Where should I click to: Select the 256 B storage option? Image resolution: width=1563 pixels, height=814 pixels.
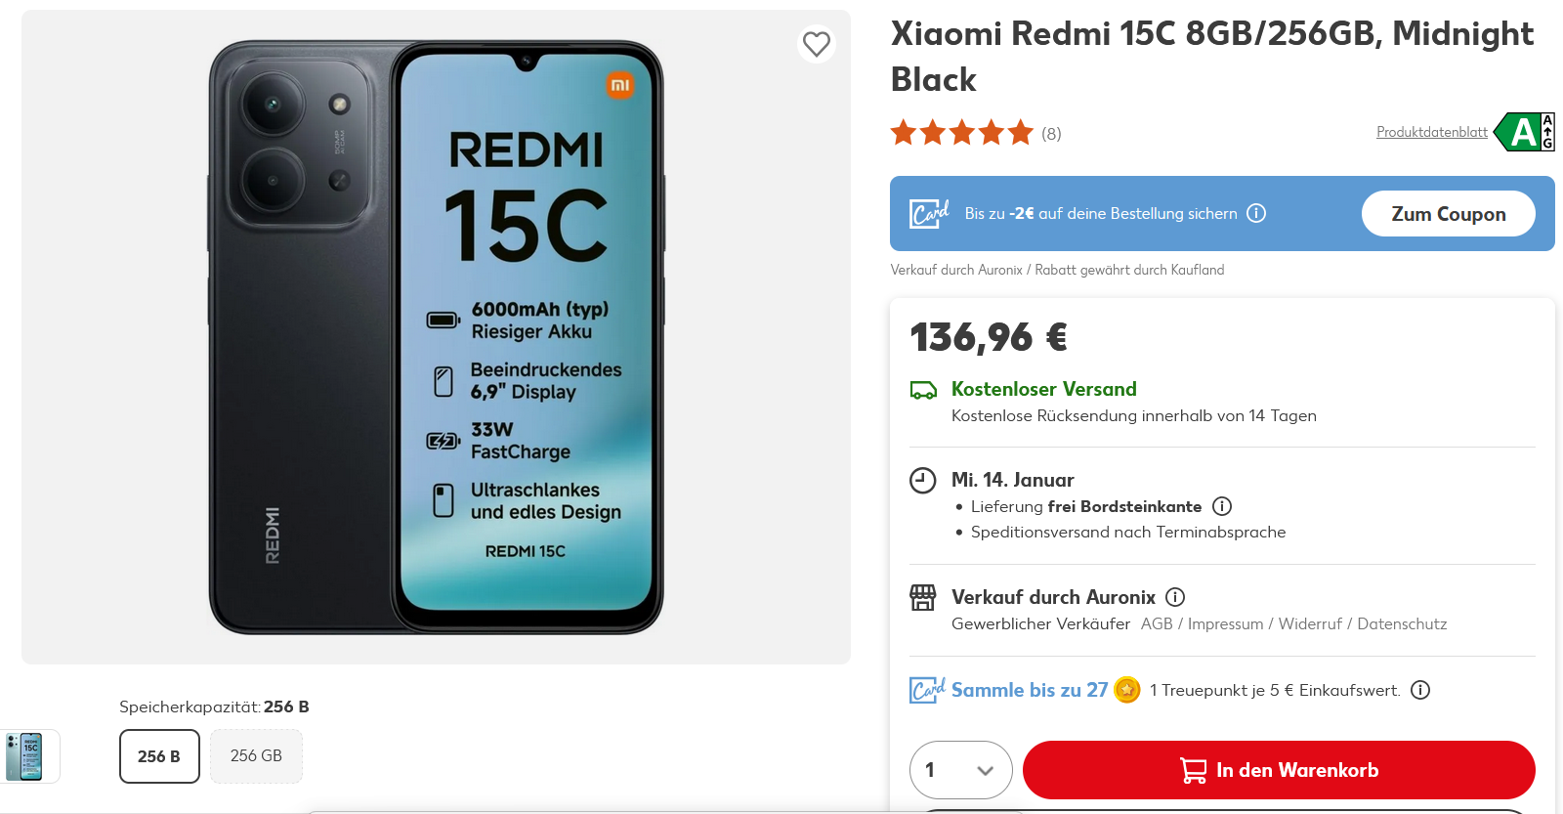pos(159,756)
